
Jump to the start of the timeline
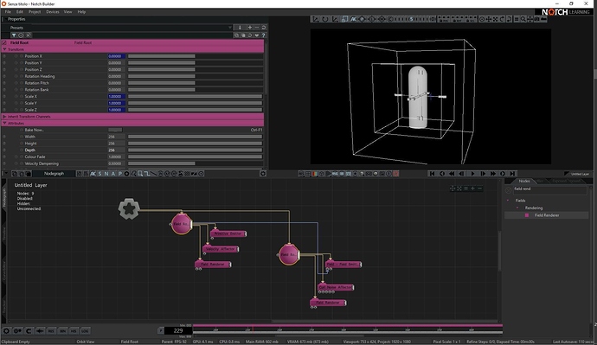coord(432,174)
